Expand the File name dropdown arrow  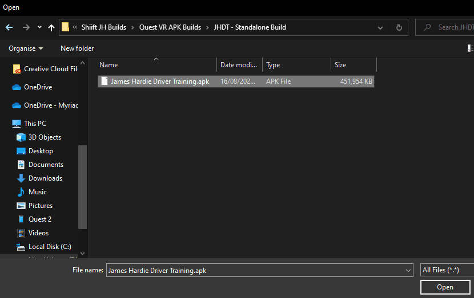tap(408, 271)
